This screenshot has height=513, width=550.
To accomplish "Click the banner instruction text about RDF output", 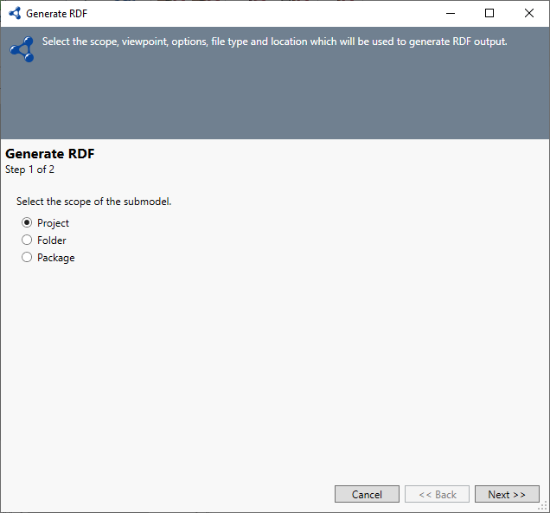I will pos(274,42).
